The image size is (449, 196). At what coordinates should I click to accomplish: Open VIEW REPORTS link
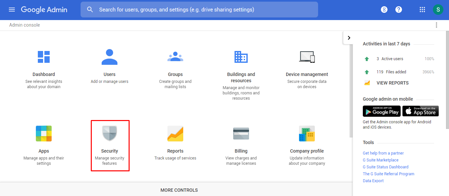(x=392, y=83)
